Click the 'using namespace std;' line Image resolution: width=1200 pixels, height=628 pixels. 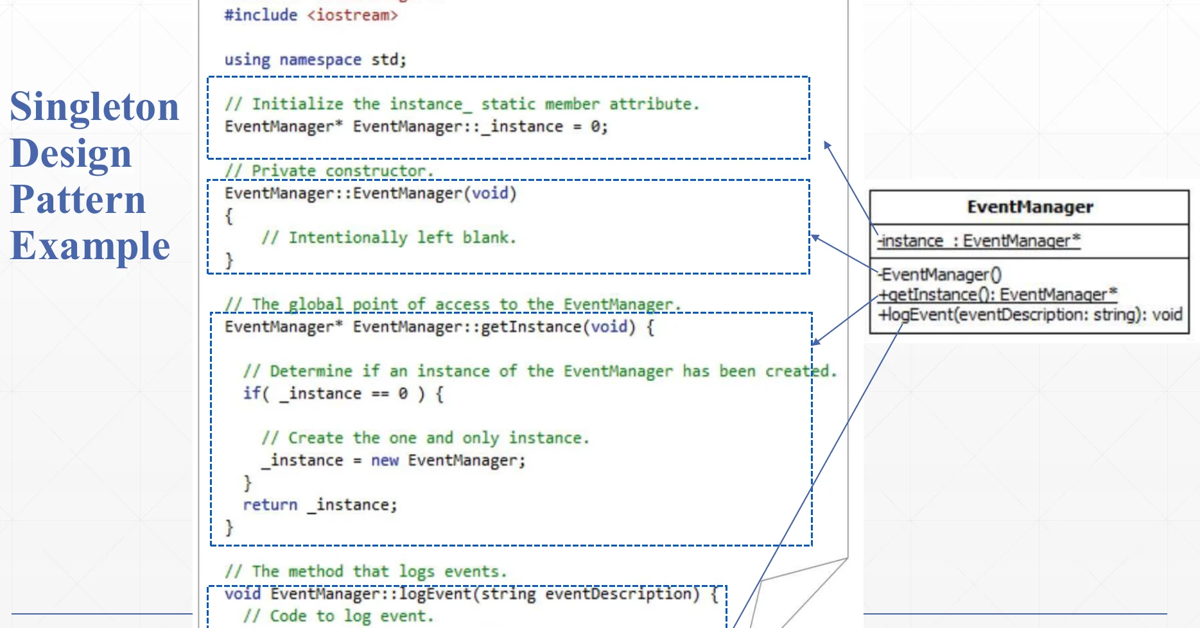[x=315, y=60]
